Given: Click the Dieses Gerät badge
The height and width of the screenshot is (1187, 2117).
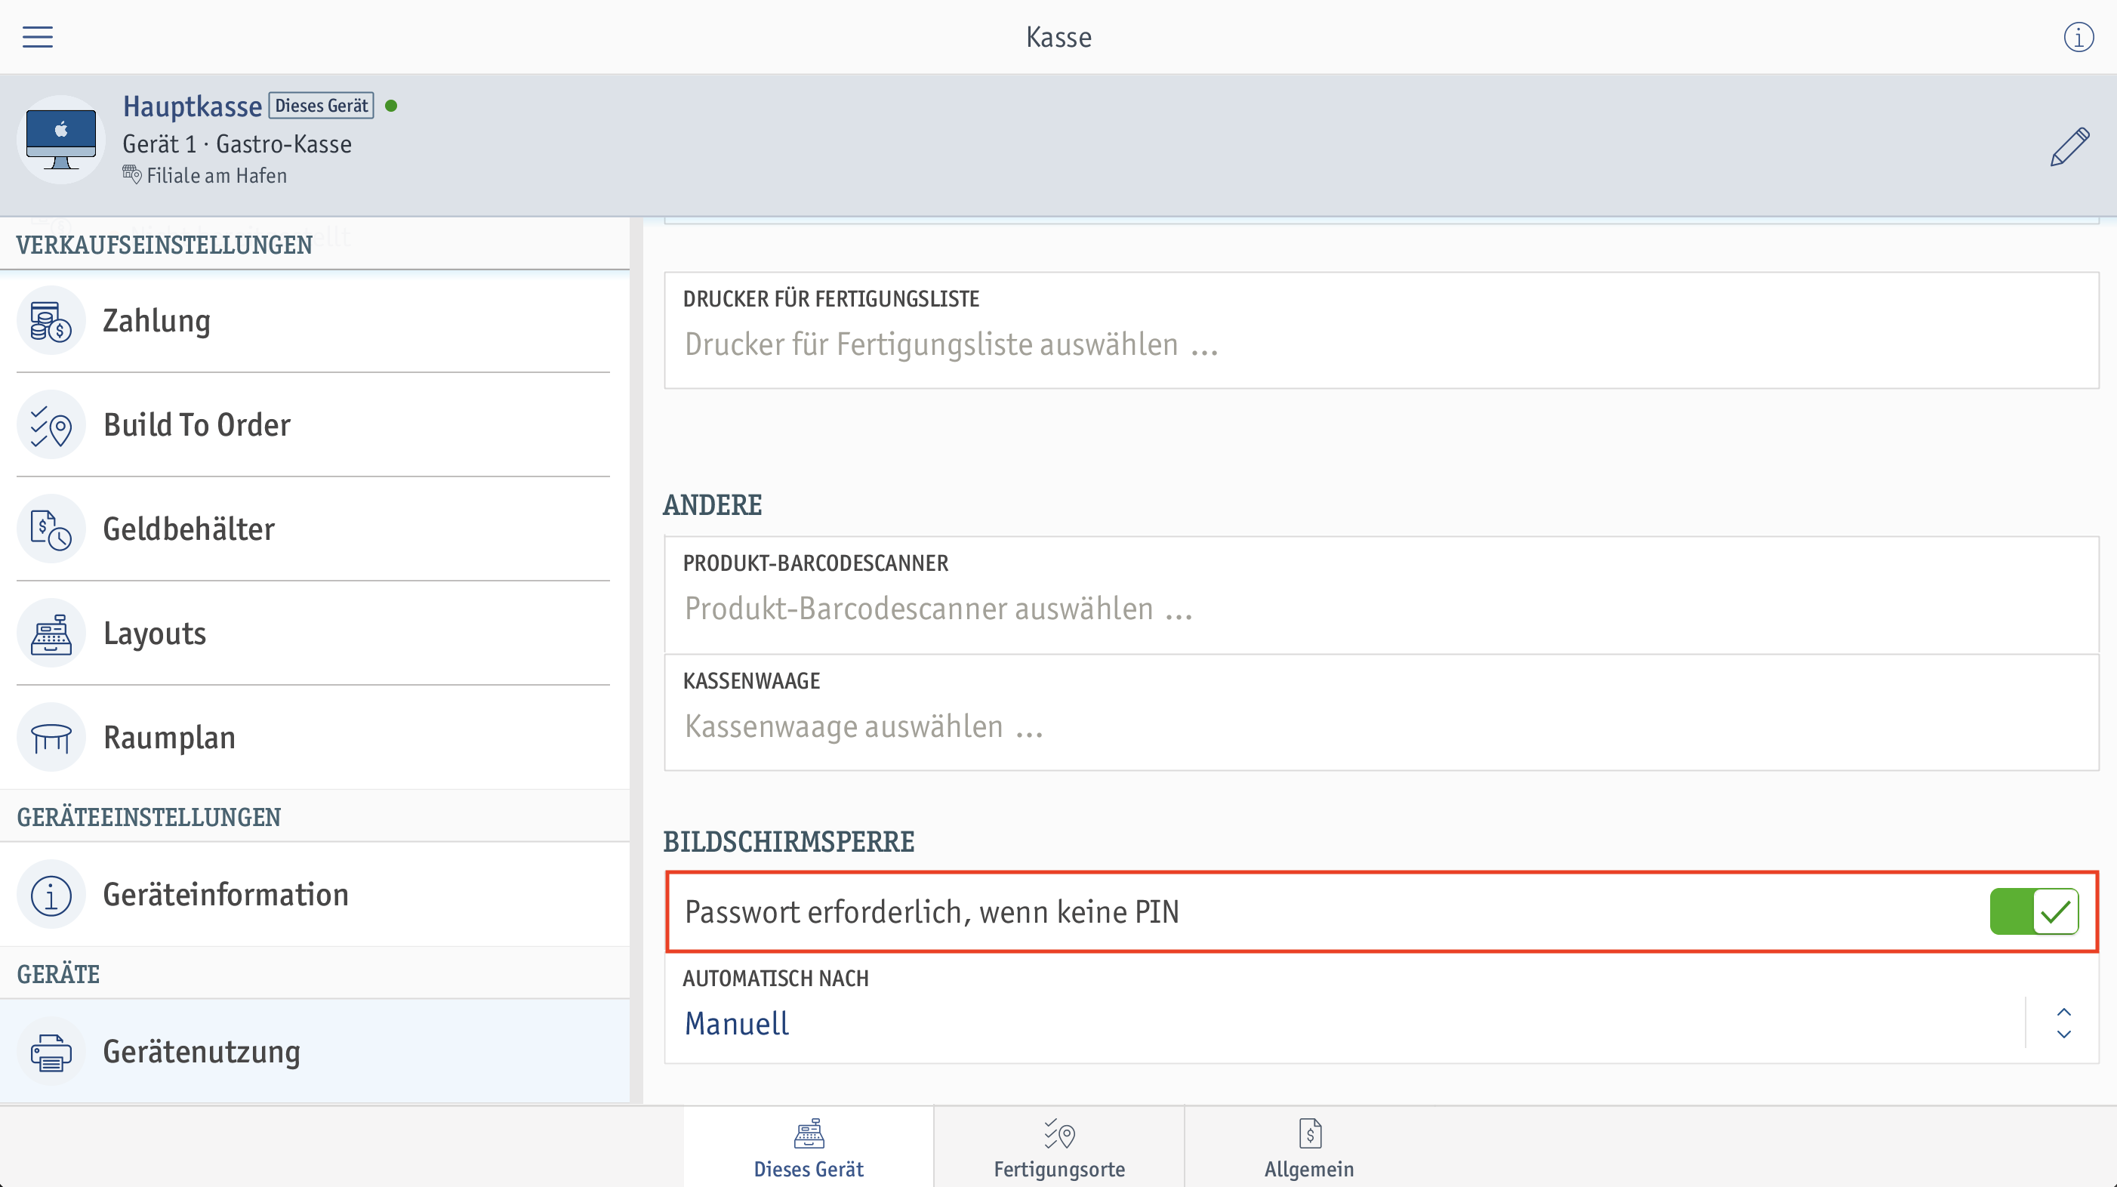Looking at the screenshot, I should (x=322, y=106).
